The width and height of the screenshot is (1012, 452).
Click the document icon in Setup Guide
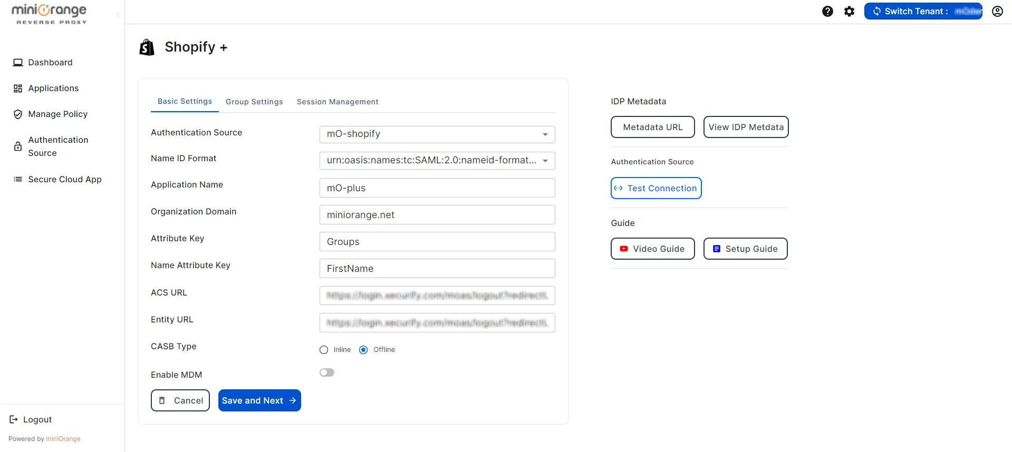click(x=717, y=249)
